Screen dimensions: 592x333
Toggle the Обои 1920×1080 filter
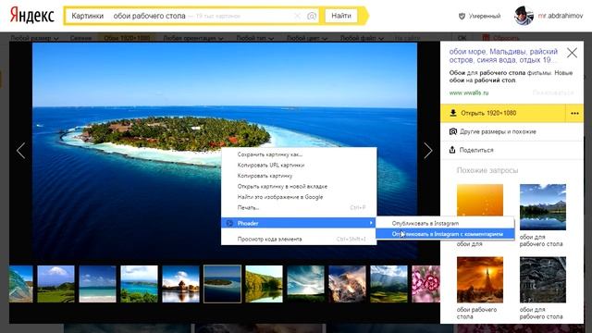pos(127,38)
